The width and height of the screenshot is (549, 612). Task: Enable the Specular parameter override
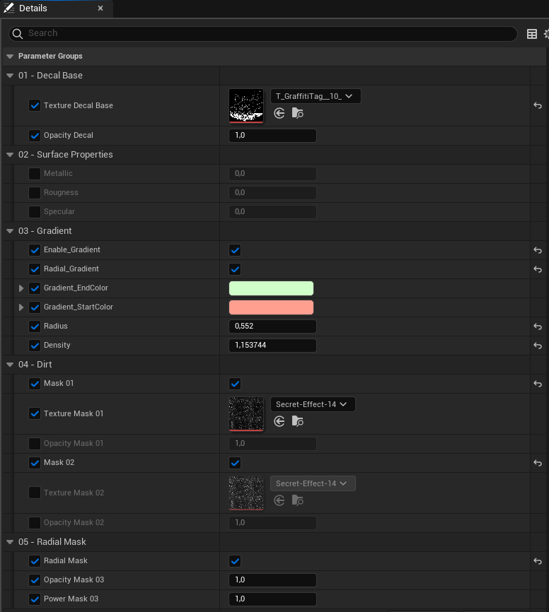click(x=35, y=212)
